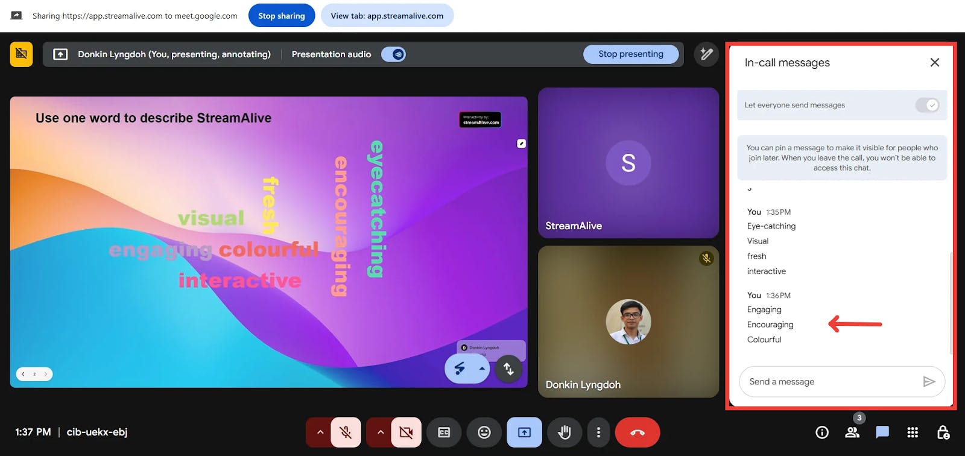Click the tab sharing icon in the top bar

pyautogui.click(x=16, y=16)
